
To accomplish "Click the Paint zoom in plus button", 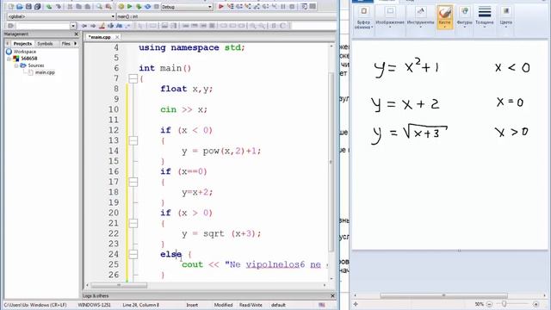I will click(536, 304).
